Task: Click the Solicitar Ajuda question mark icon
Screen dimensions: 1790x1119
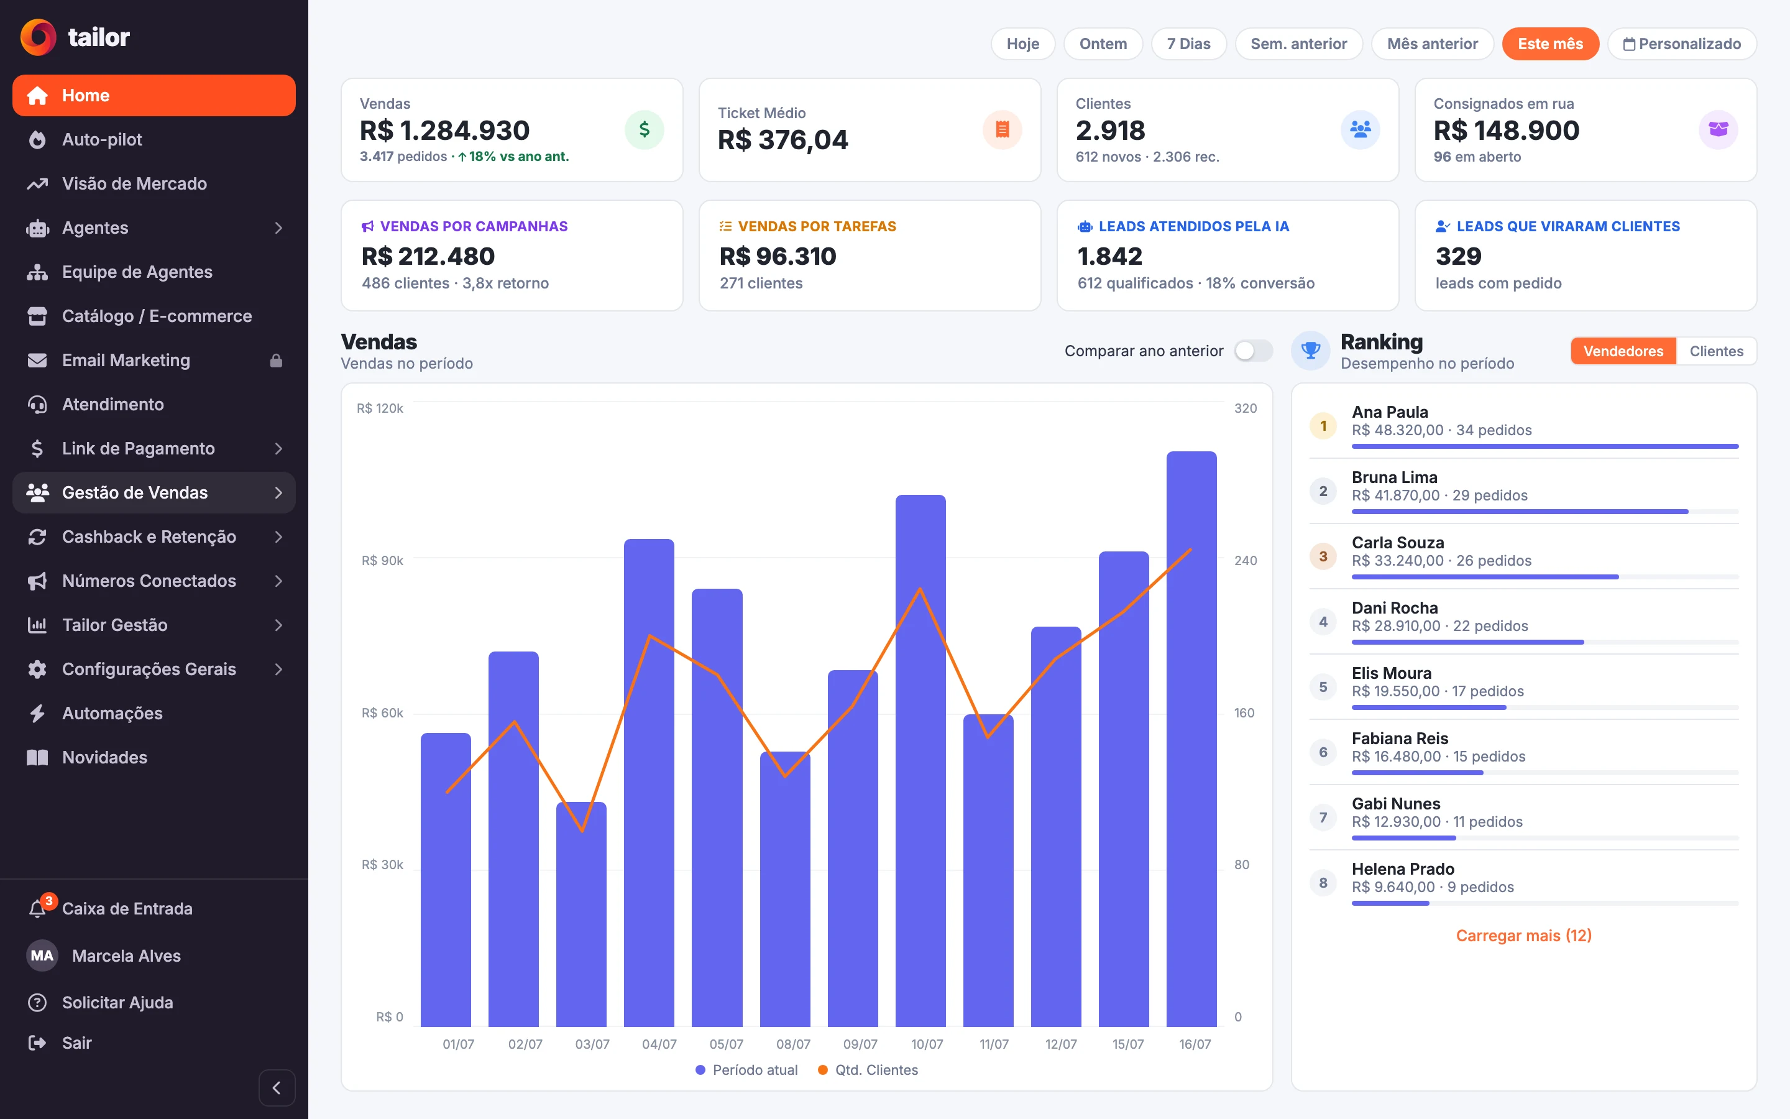Action: point(37,1002)
